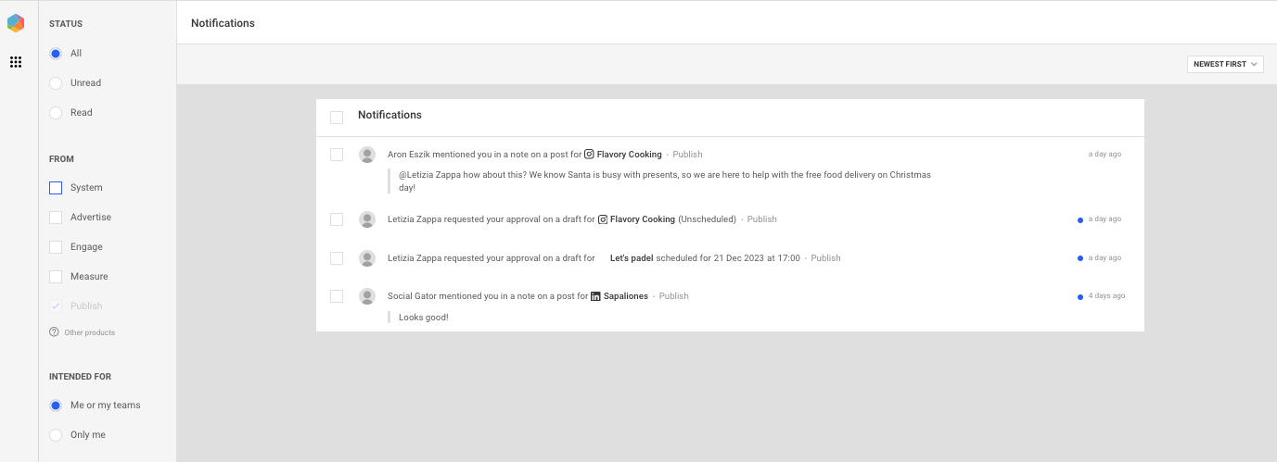Tick the Engage filter checkbox
Viewport: 1277px width, 462px height.
56,247
